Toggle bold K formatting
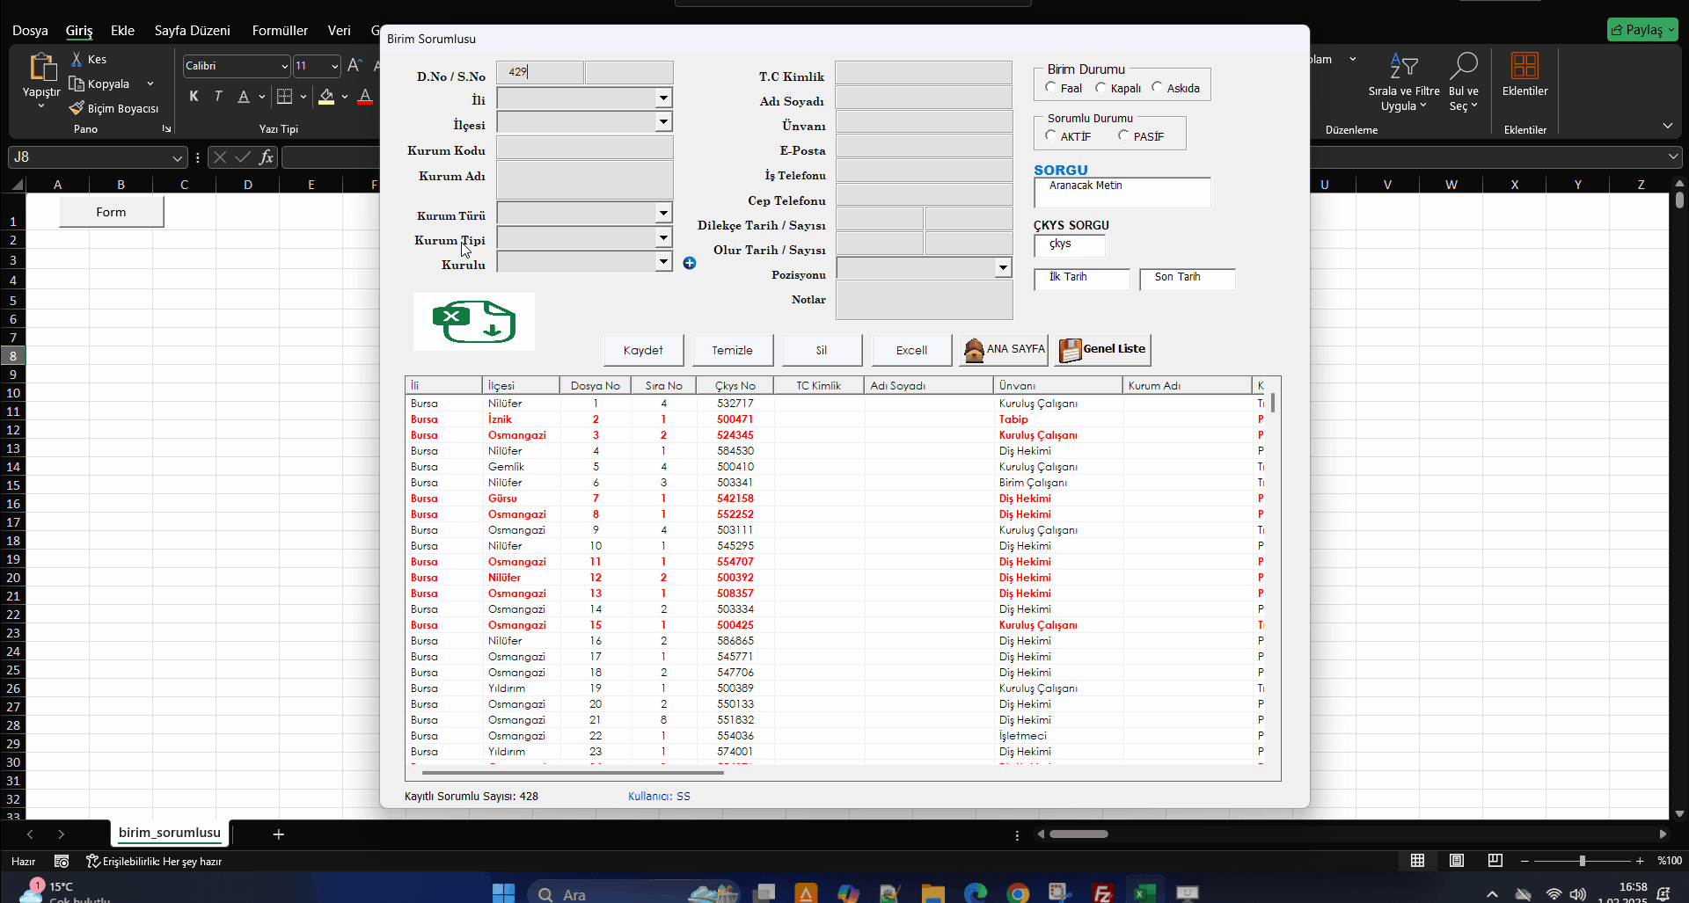This screenshot has height=903, width=1689. click(x=194, y=97)
